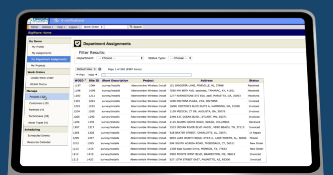Click 'New Order' status for WOID 1212
333x175 pixels.
coord(256,143)
